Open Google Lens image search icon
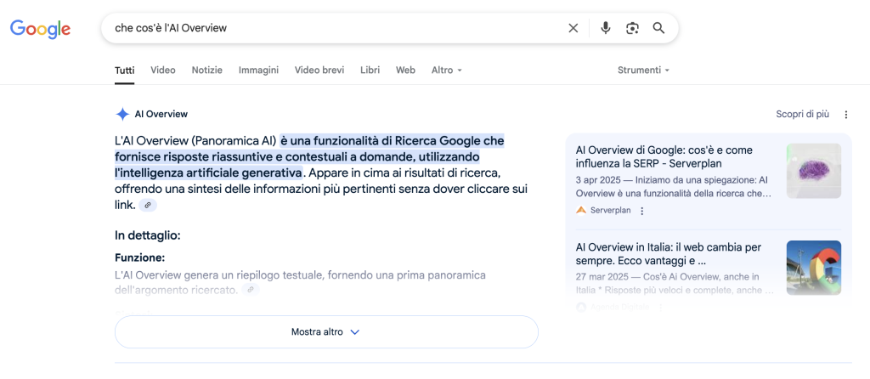The image size is (870, 379). tap(632, 28)
